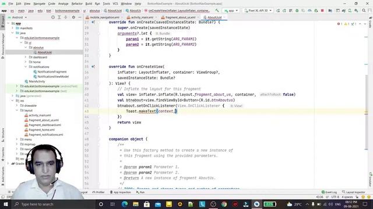Click Expand All in Project panel header
This screenshot has height=209, width=373.
(x=59, y=17)
